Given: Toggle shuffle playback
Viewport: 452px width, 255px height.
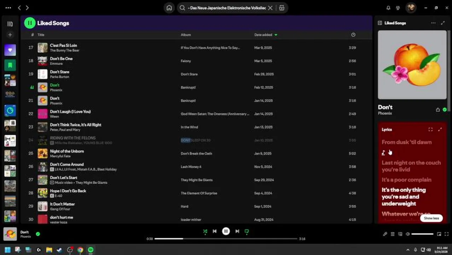Looking at the screenshot, I should point(205,231).
